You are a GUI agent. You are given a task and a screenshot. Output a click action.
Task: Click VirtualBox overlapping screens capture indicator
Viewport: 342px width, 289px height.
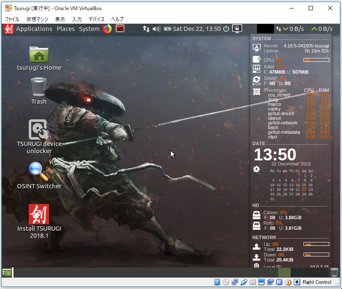point(270,282)
